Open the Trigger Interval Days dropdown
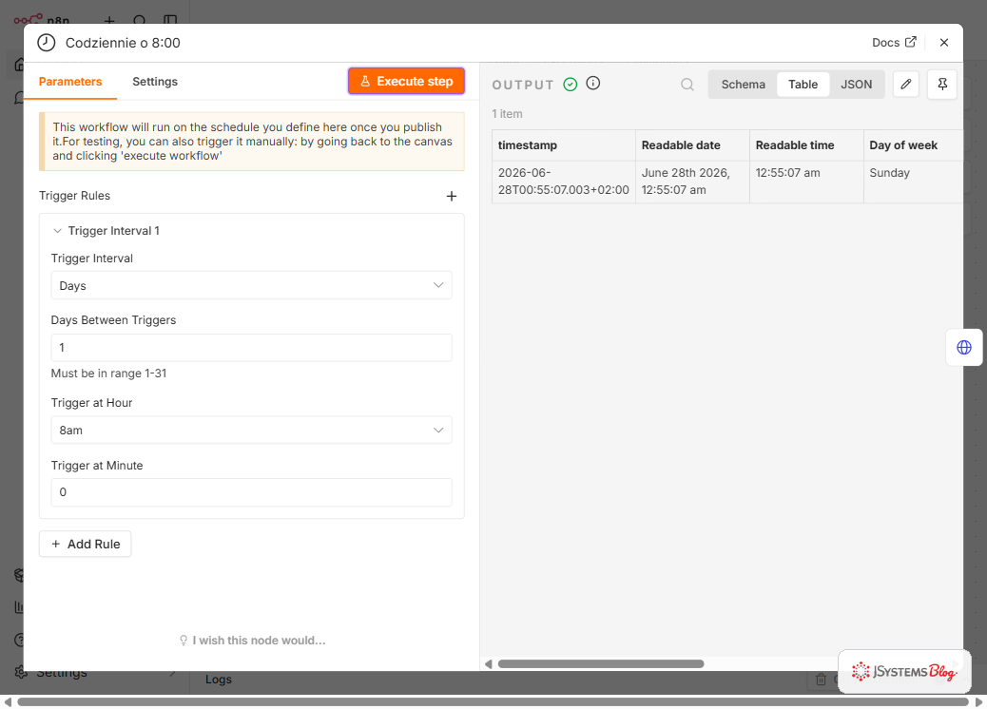The image size is (987, 709). click(251, 286)
